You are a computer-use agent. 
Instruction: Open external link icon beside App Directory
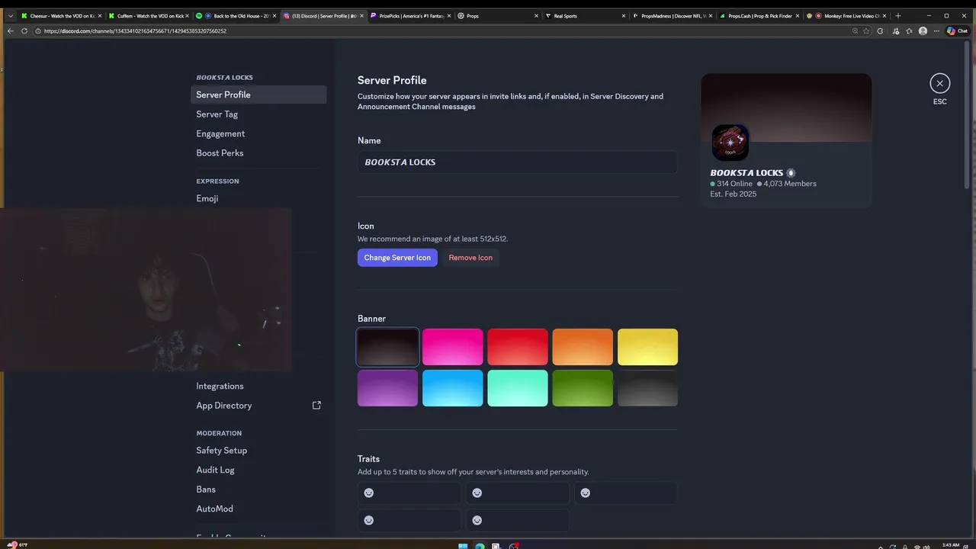tap(316, 406)
